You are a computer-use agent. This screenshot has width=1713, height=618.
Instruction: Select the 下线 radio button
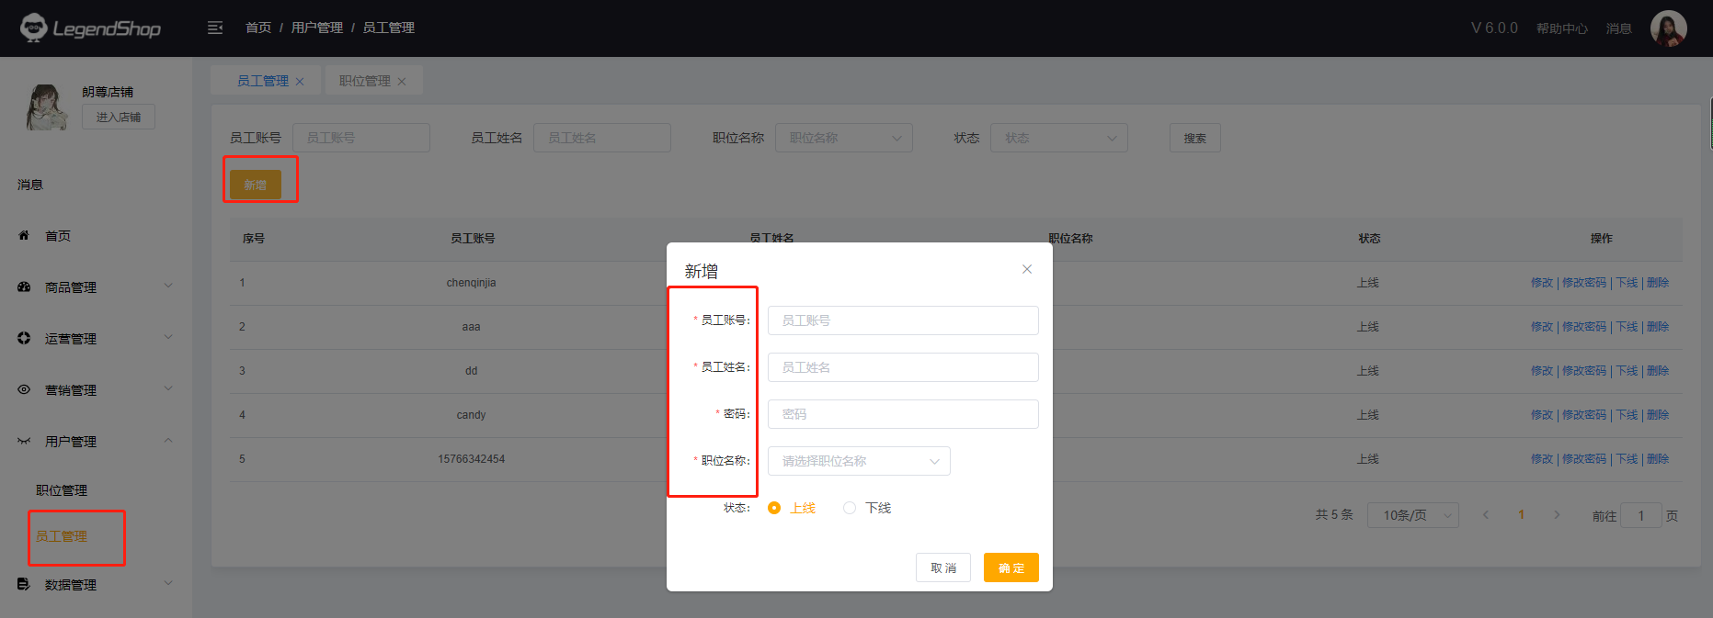click(x=850, y=508)
